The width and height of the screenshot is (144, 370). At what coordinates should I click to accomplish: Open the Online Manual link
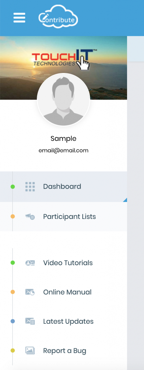pyautogui.click(x=67, y=292)
